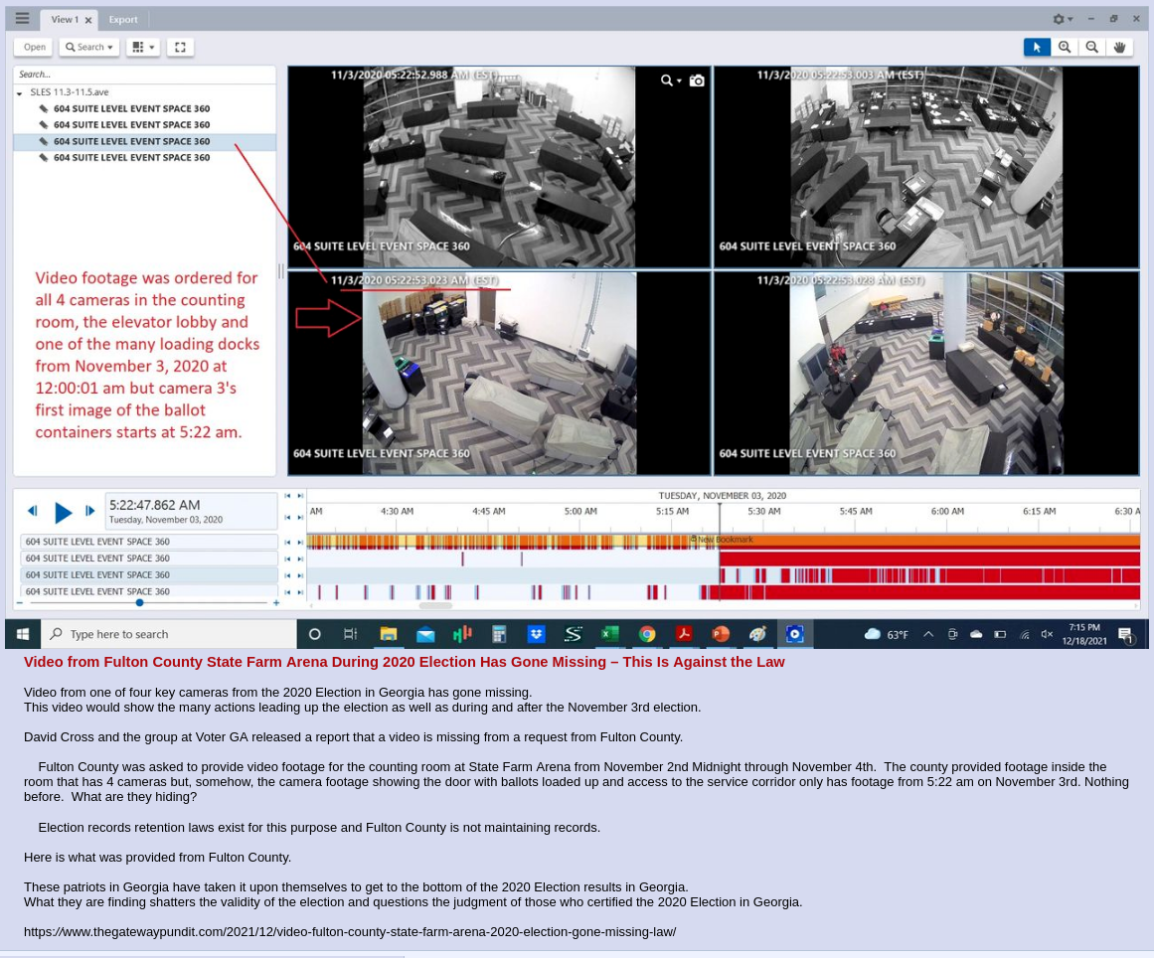
Task: Select first 604 SUITE LEVEL camera in tree
Action: coord(131,108)
